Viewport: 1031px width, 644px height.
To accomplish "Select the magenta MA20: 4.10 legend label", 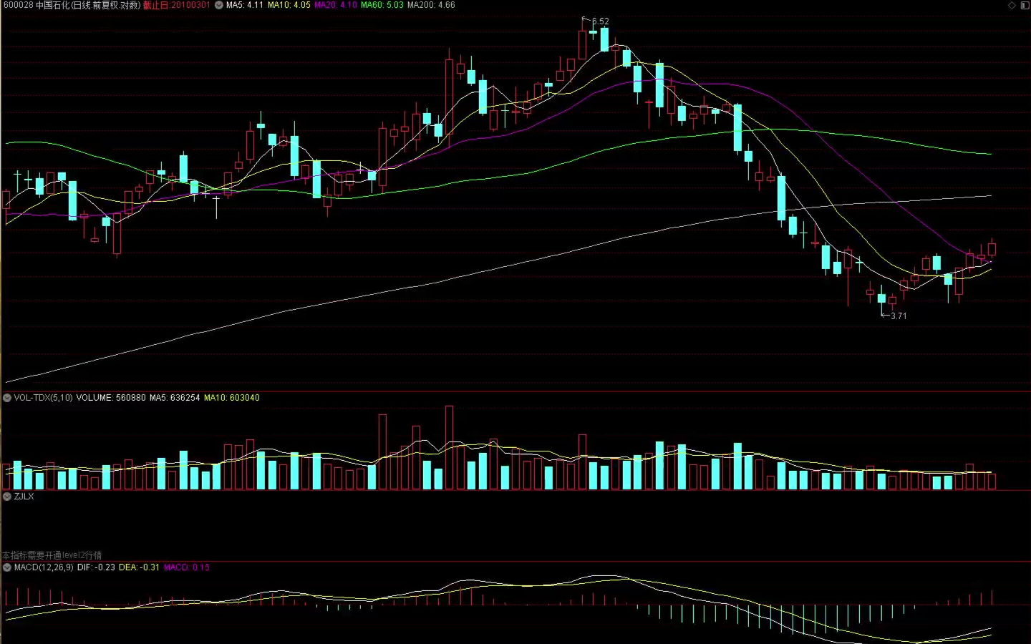I will tap(335, 5).
